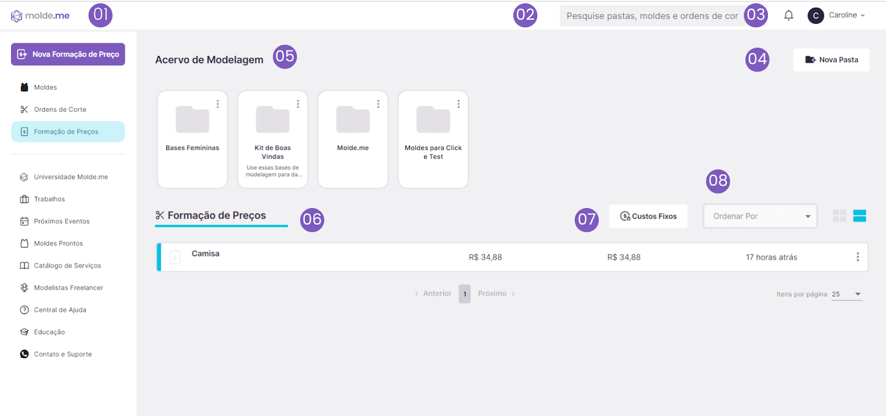Click first R$ 34,88 value in Camisa row
This screenshot has height=416, width=887.
point(485,257)
